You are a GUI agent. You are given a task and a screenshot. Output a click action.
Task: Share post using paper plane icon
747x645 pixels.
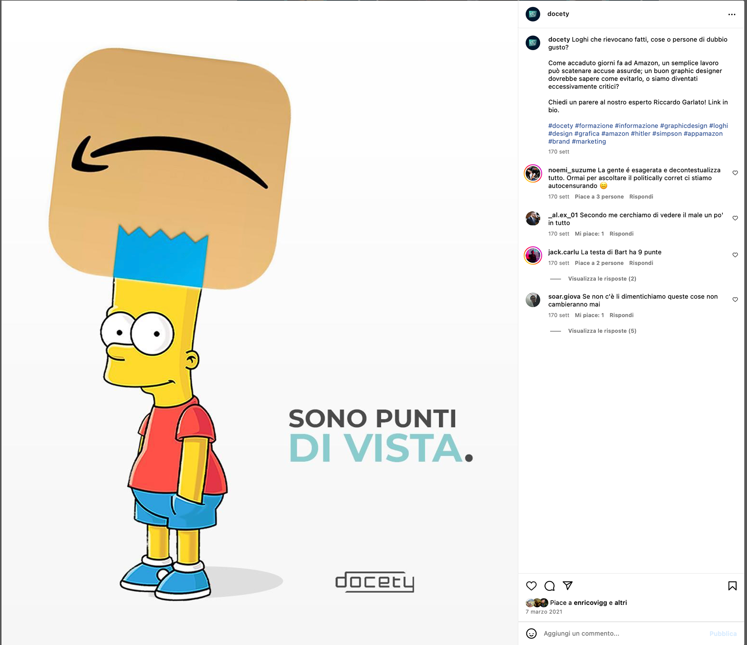tap(568, 586)
